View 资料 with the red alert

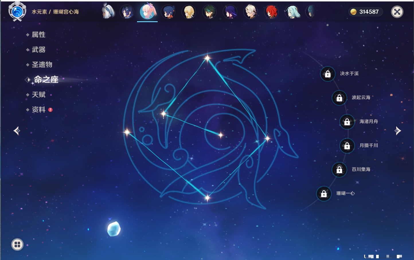click(38, 109)
